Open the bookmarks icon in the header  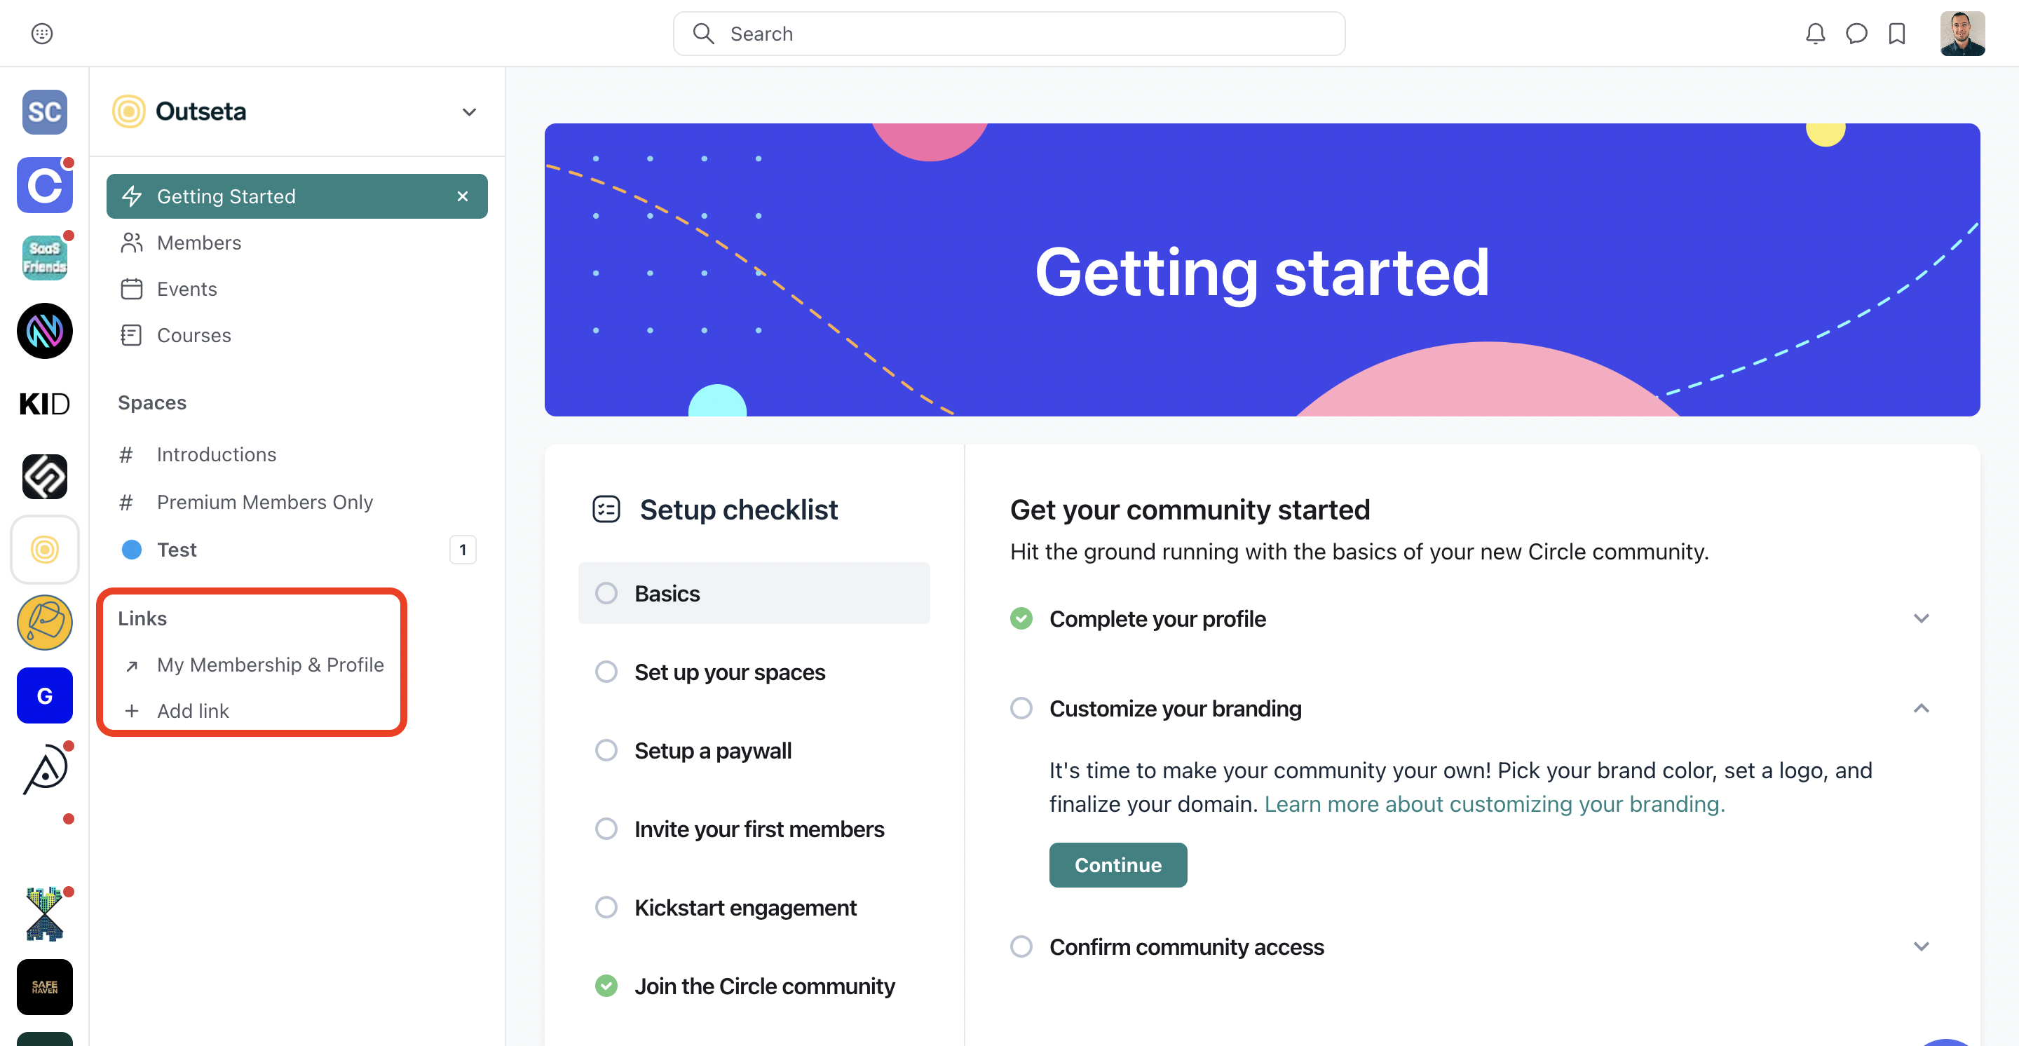coord(1896,34)
